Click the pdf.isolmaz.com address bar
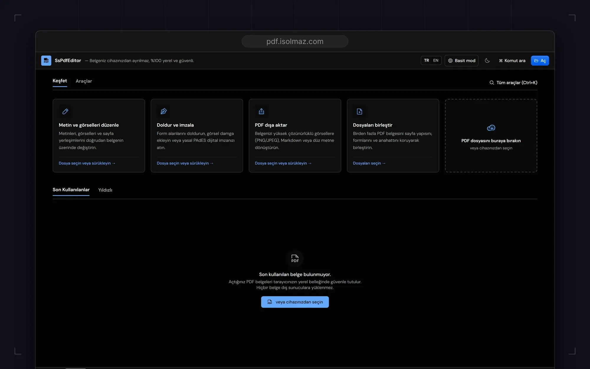This screenshot has width=590, height=369. 295,41
